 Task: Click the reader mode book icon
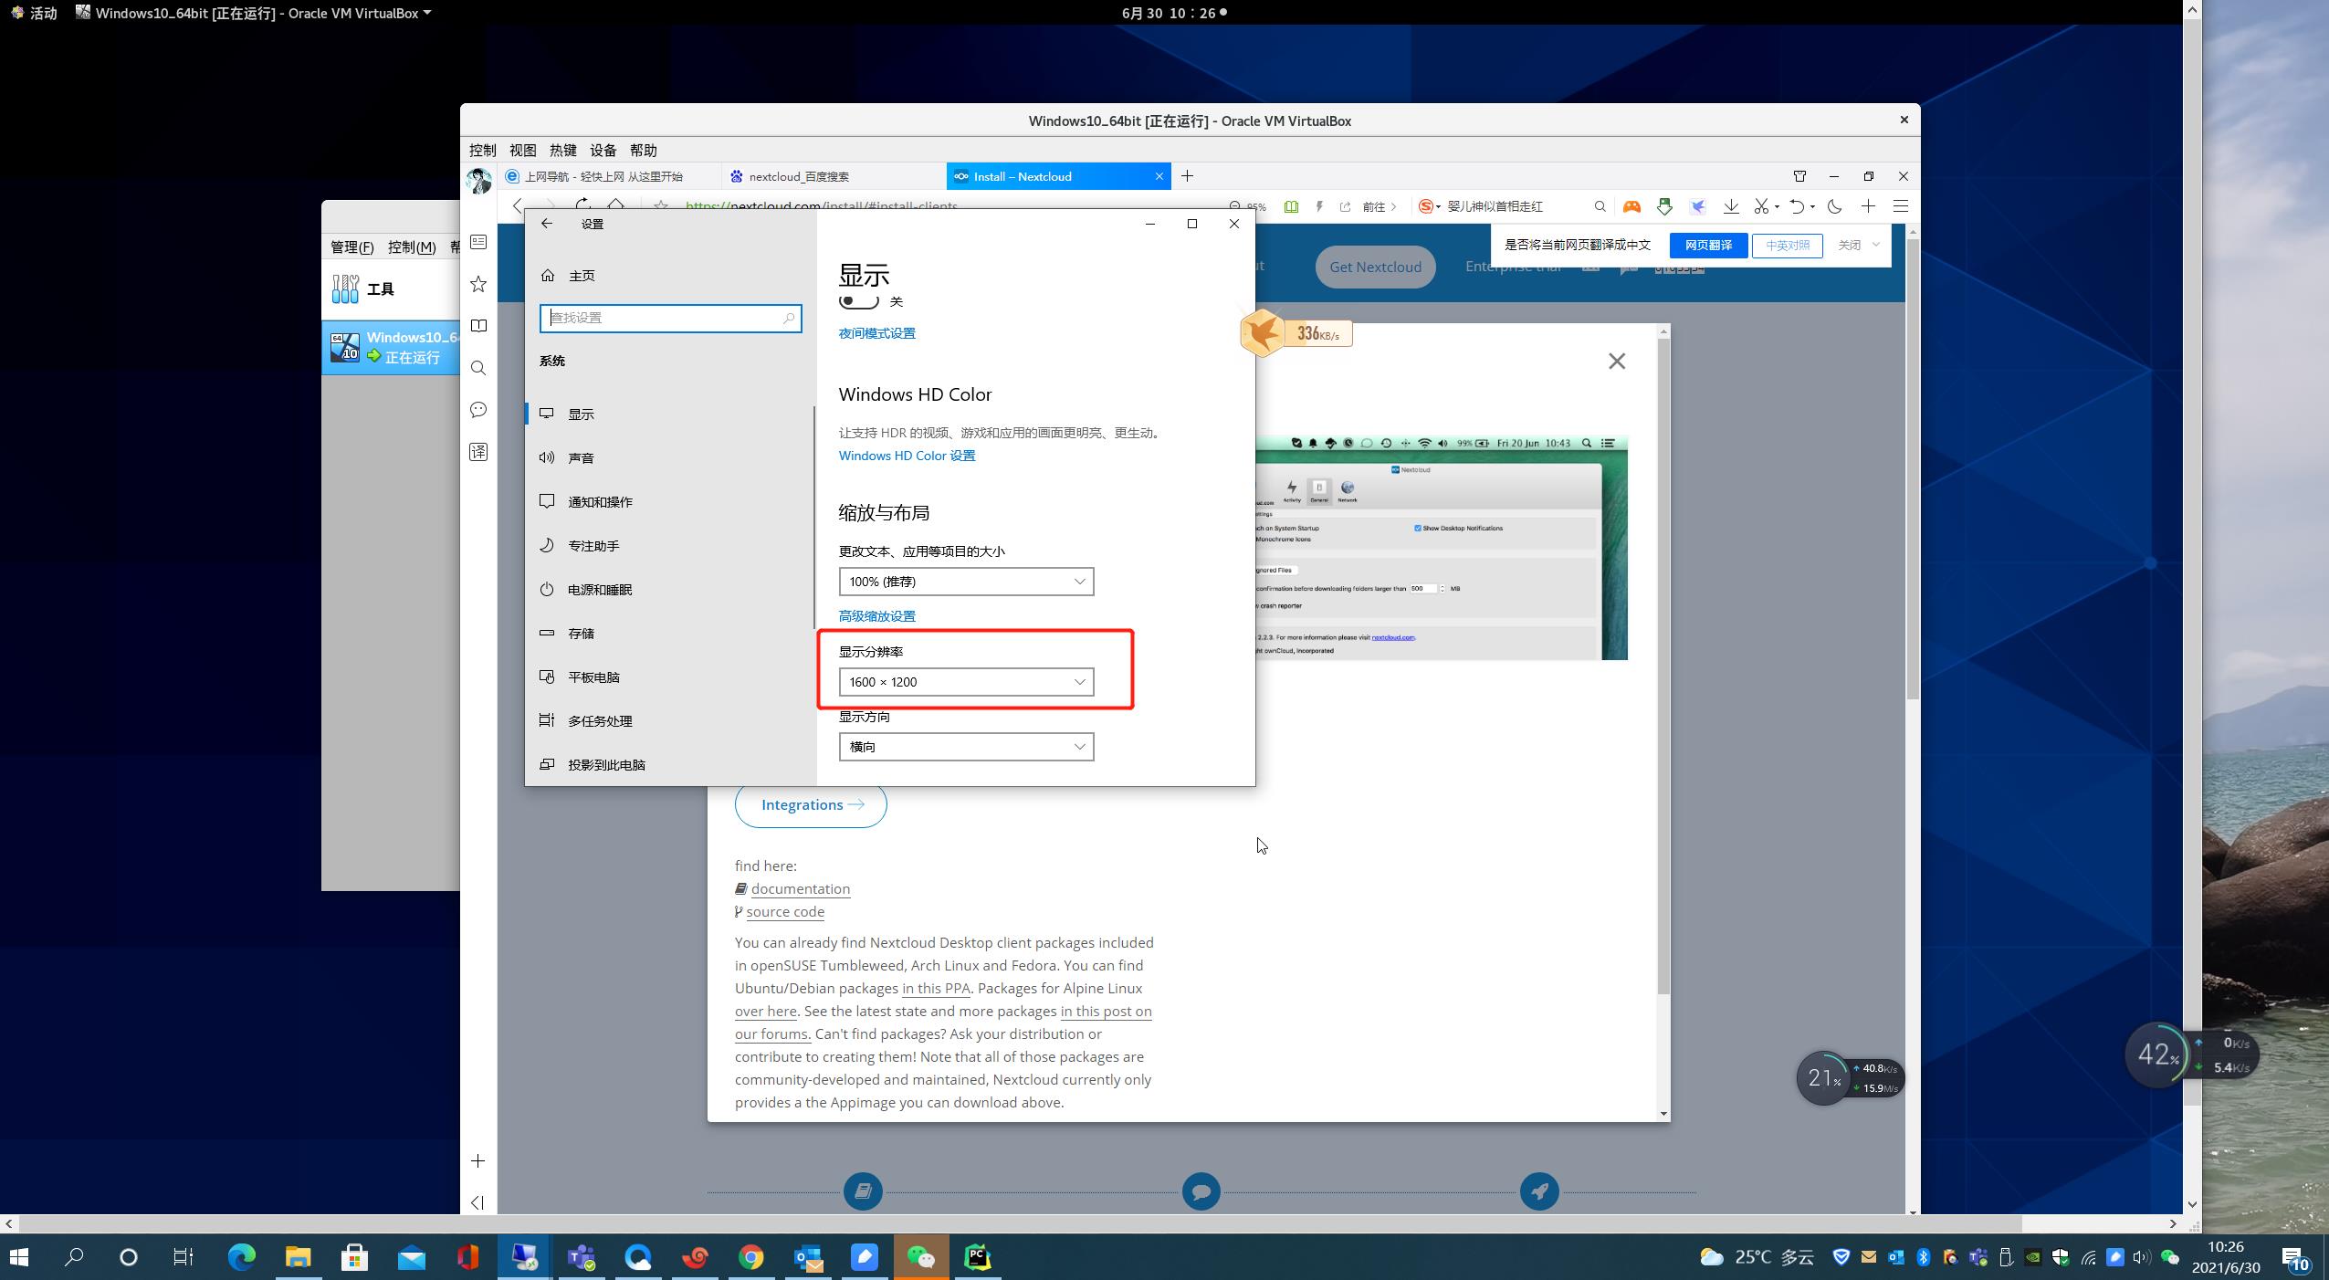1291,207
